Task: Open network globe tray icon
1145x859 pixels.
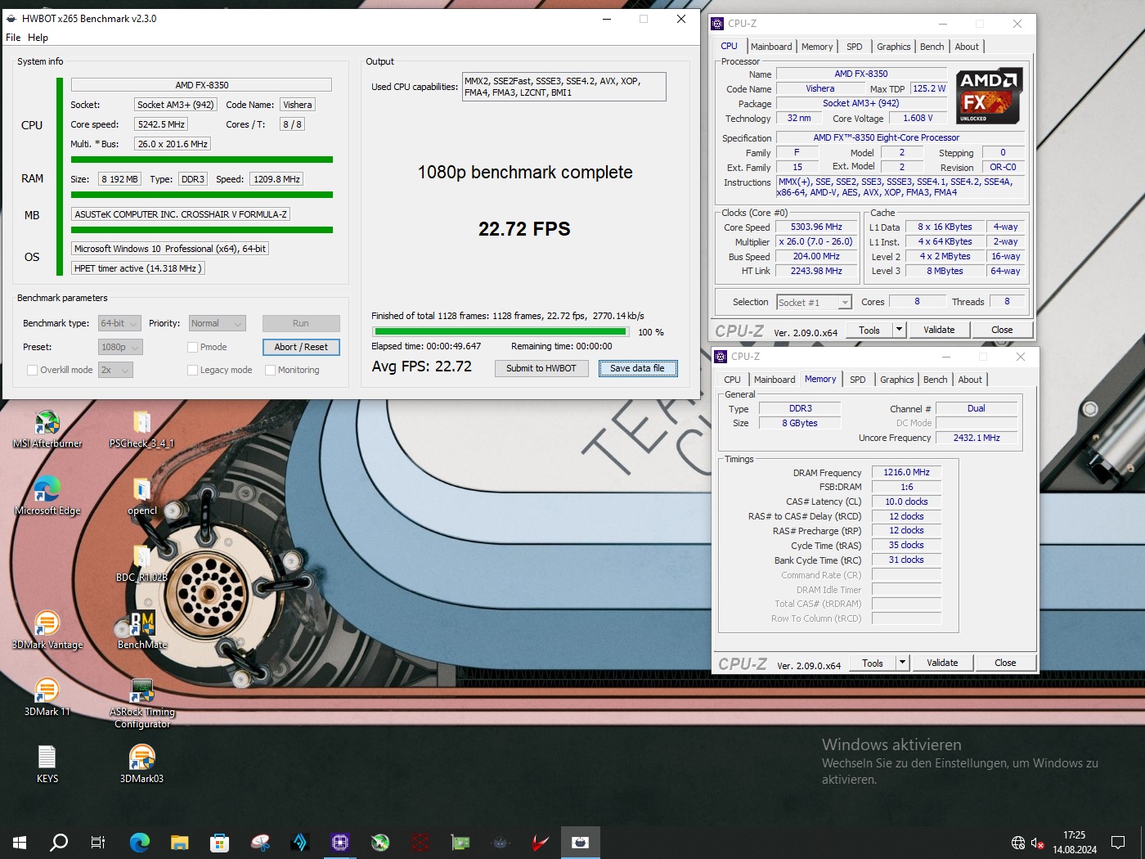Action: click(x=1018, y=843)
